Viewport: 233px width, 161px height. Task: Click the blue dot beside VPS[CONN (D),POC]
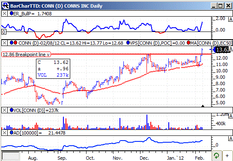[128, 43]
